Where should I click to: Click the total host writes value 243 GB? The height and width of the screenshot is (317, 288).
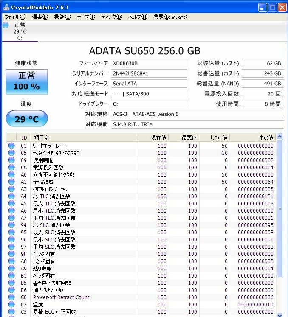click(x=263, y=73)
